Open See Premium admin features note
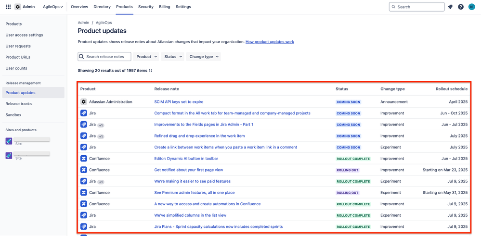The width and height of the screenshot is (481, 236). pos(195,193)
